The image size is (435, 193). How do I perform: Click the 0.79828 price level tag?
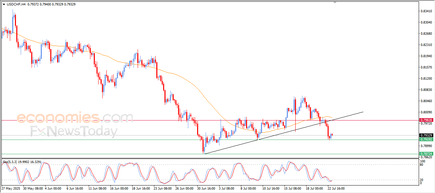[x=426, y=120]
